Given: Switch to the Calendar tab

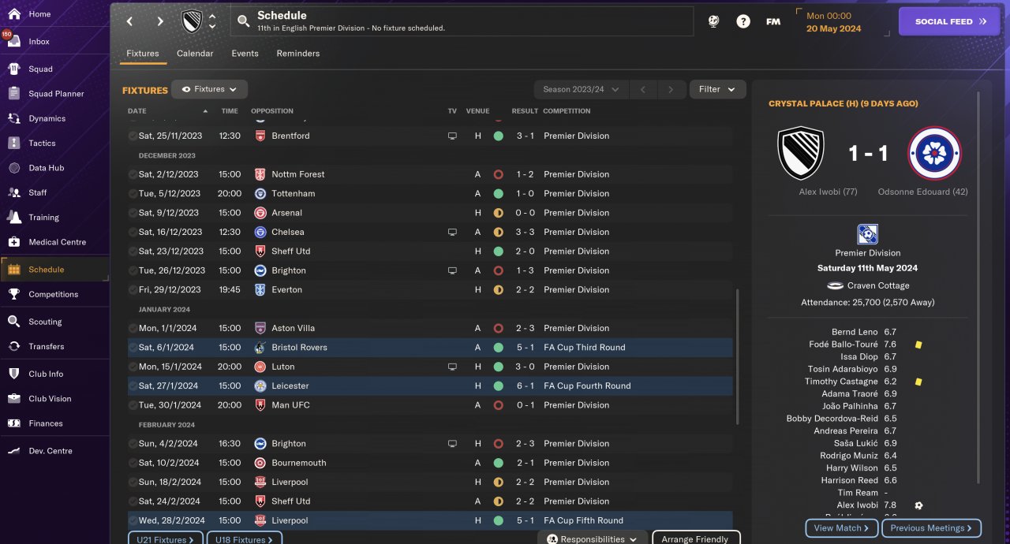Looking at the screenshot, I should coord(195,54).
